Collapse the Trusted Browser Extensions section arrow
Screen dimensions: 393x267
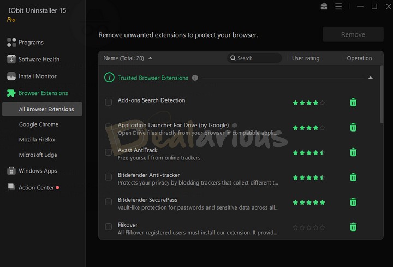pos(371,78)
